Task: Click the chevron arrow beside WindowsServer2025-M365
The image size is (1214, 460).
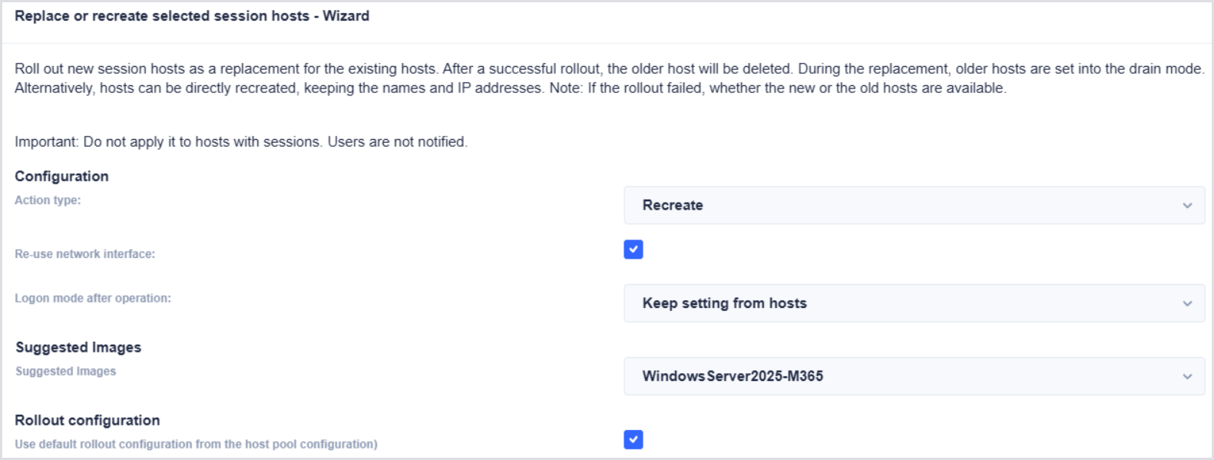Action: click(1187, 376)
